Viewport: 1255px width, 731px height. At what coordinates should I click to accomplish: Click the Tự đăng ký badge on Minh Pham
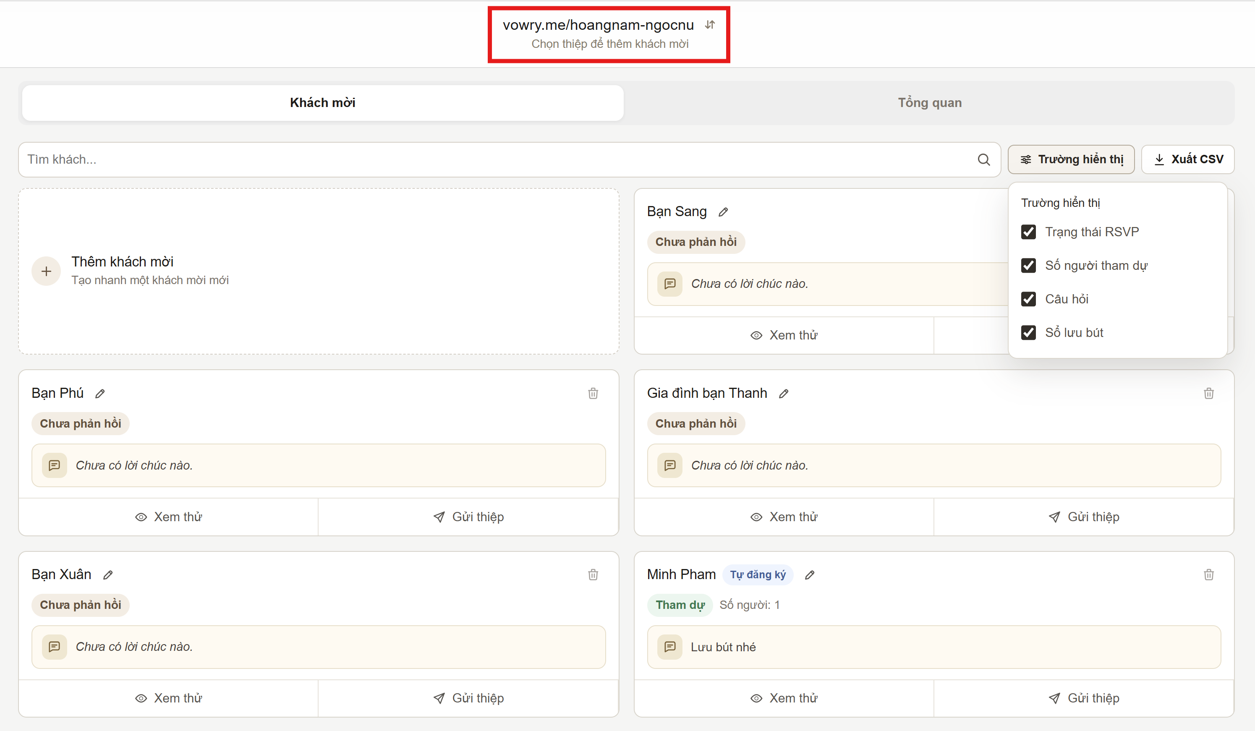point(758,574)
